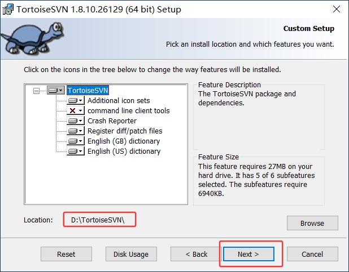Screen dimensions: 349x272
Task: Select the English (GB) dictionary feature
Action: [x=124, y=141]
